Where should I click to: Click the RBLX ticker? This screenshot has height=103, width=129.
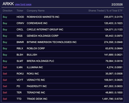20,48
